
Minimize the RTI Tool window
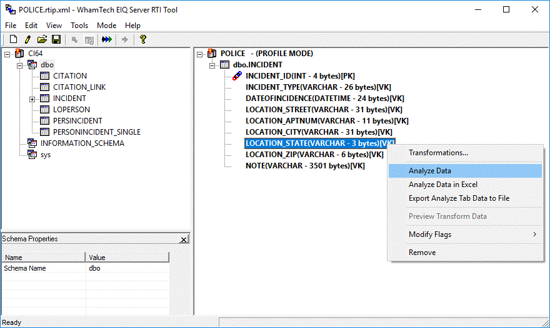(x=477, y=9)
